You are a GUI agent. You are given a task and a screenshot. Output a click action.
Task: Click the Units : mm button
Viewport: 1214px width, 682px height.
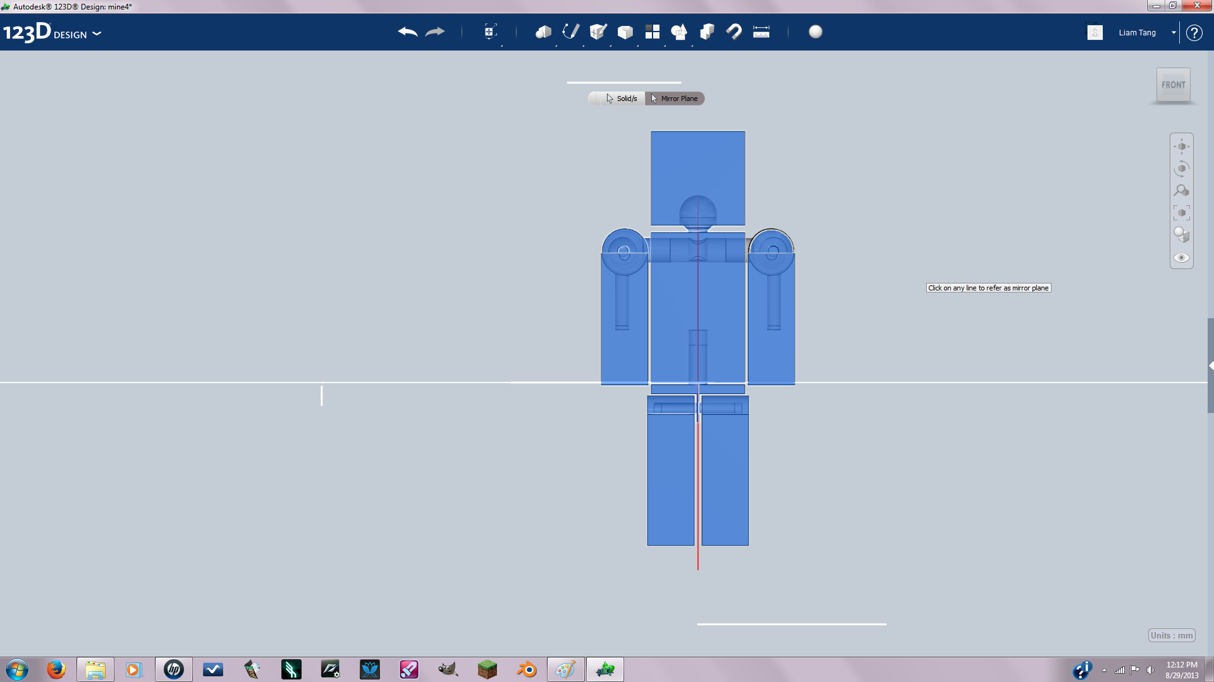click(1172, 635)
